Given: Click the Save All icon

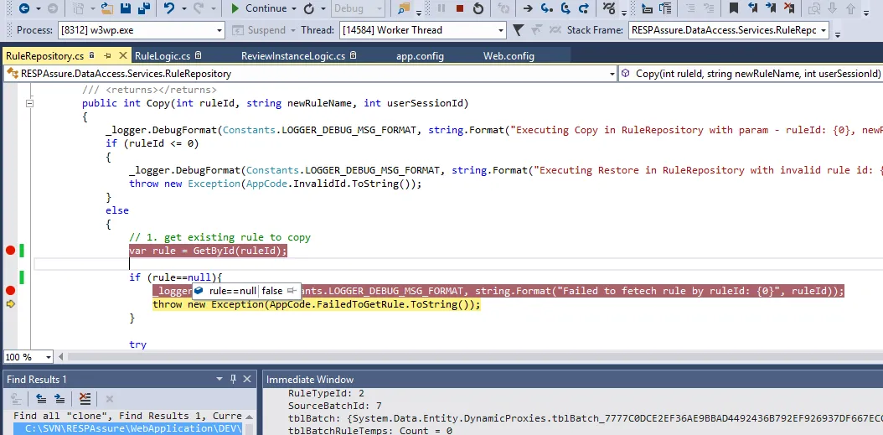Looking at the screenshot, I should click(144, 8).
